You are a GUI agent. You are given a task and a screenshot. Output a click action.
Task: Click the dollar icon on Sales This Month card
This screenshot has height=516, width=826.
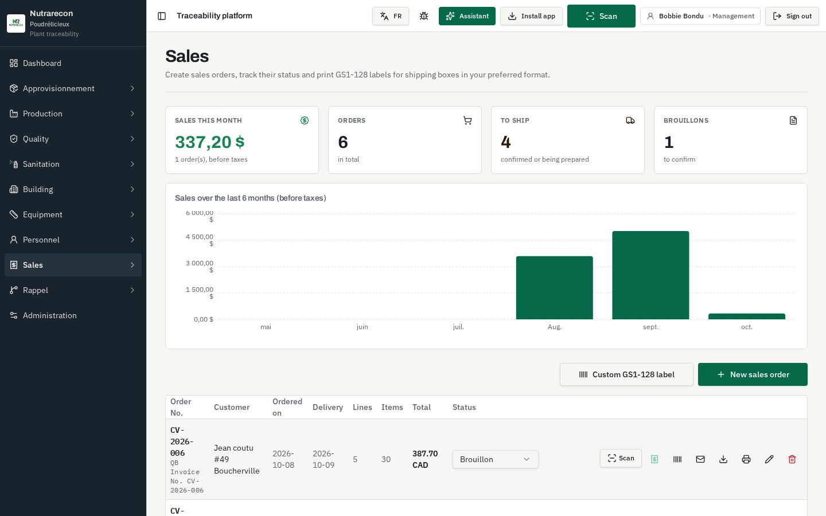(305, 120)
